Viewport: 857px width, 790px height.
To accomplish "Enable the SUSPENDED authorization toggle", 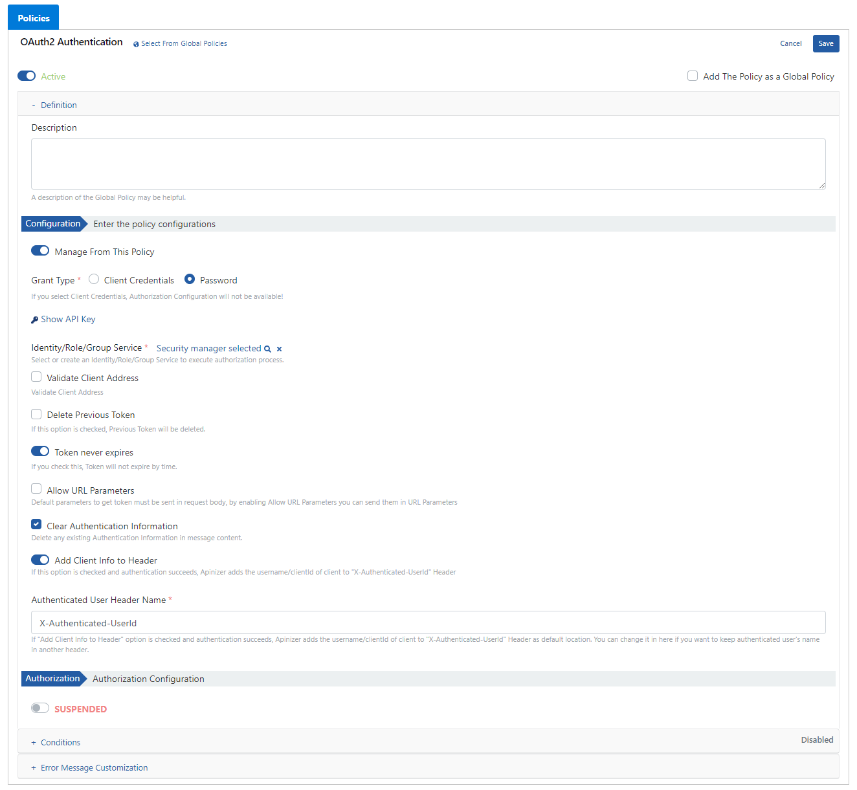I will pyautogui.click(x=40, y=708).
